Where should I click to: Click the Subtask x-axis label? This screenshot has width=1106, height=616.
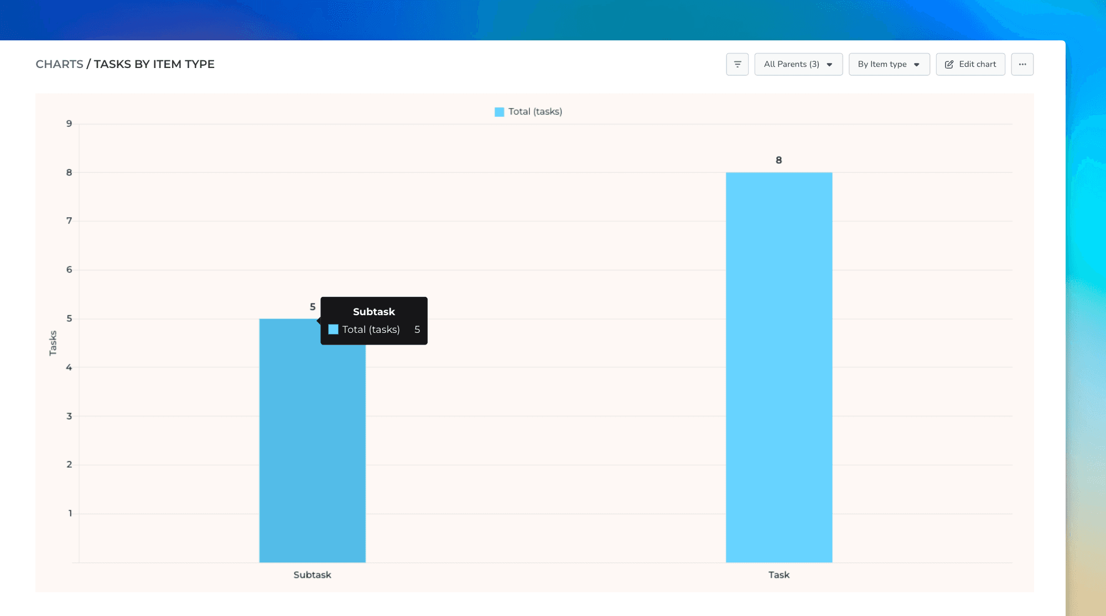[x=312, y=575]
